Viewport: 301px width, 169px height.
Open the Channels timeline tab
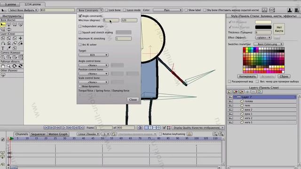(x=22, y=134)
